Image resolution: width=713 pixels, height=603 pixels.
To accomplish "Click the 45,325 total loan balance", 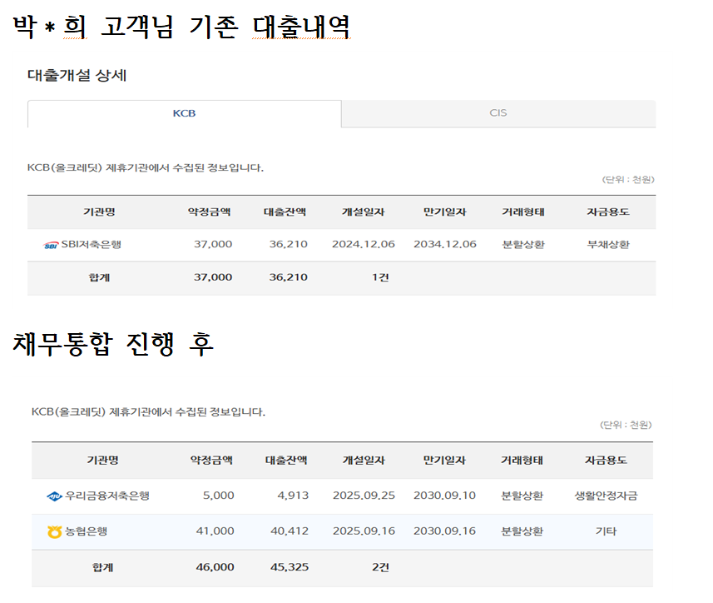I will [289, 567].
